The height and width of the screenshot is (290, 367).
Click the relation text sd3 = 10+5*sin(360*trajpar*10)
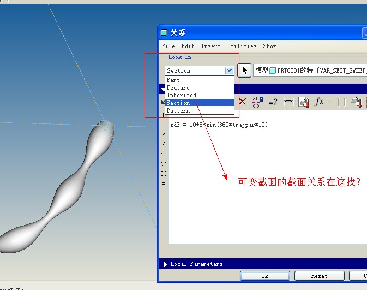pyautogui.click(x=219, y=125)
